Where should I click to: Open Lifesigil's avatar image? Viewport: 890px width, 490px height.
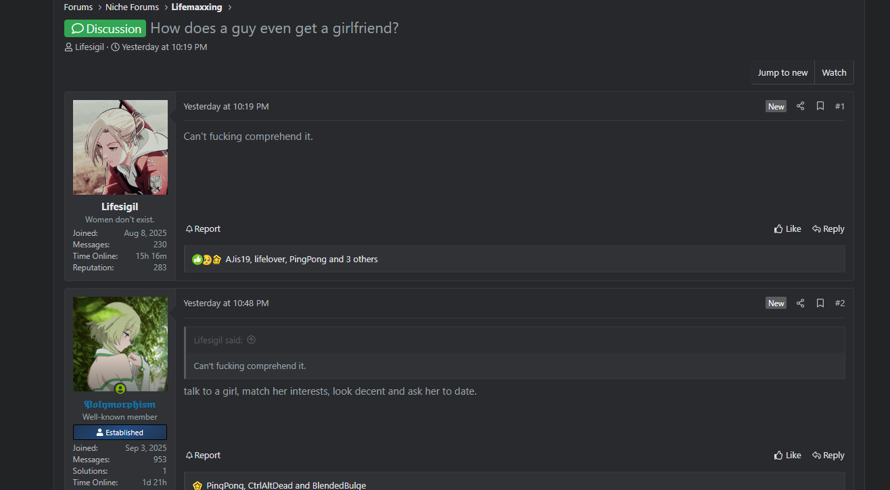pos(120,147)
